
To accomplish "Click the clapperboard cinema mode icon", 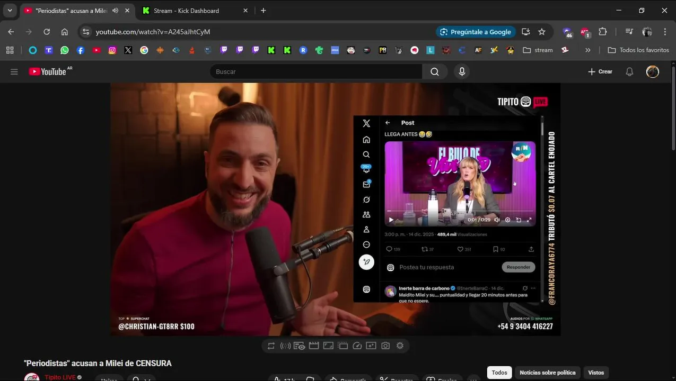I will coord(314,346).
